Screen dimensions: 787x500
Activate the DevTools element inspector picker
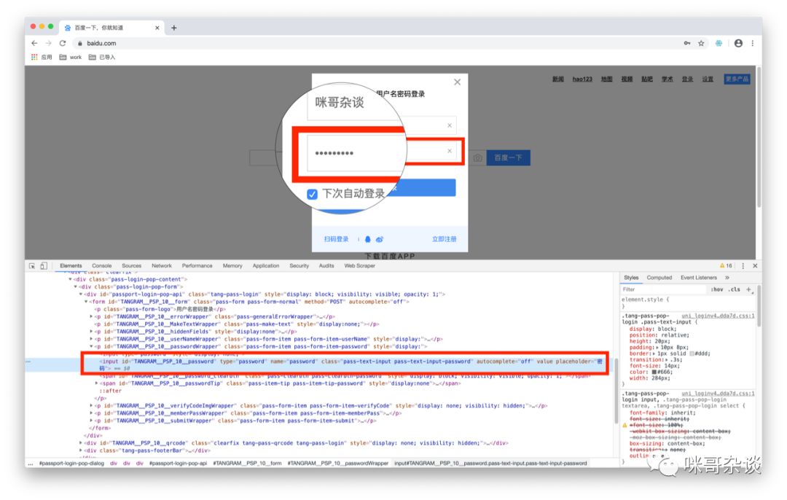32,266
